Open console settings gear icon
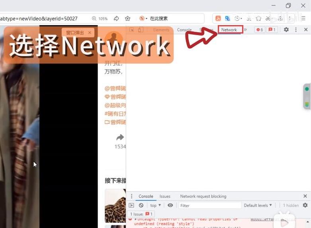The width and height of the screenshot is (311, 228). click(305, 205)
